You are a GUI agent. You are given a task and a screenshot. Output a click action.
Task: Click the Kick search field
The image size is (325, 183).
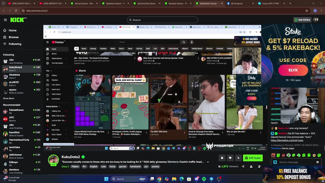(x=162, y=20)
